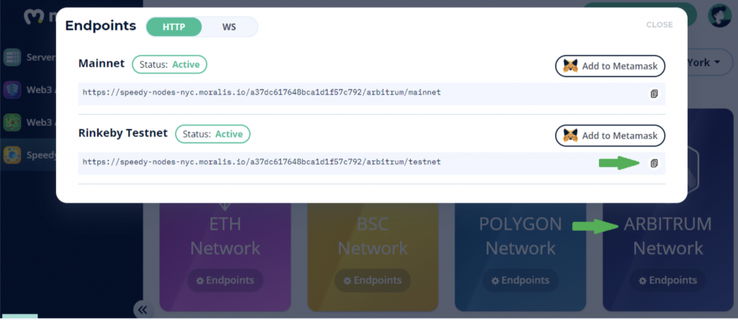Open Endpoints for POLYGON Network
The image size is (738, 320).
pyautogui.click(x=520, y=280)
